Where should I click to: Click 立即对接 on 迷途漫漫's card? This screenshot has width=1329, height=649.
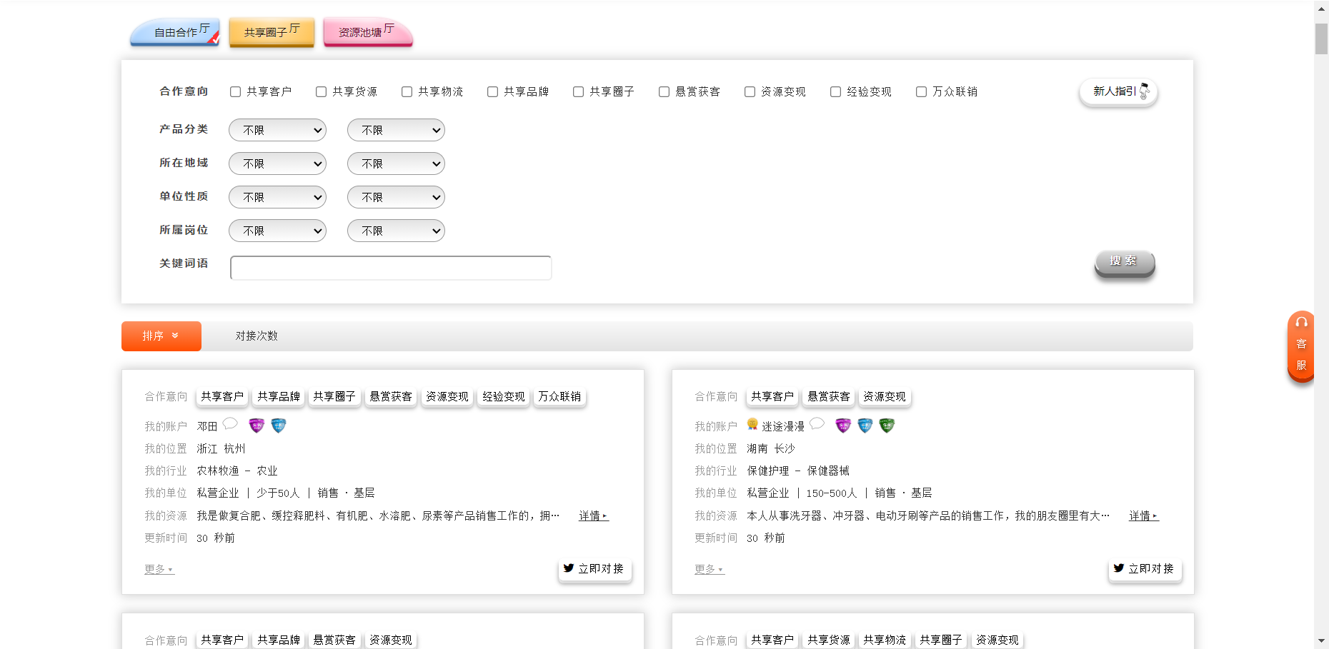[1145, 569]
